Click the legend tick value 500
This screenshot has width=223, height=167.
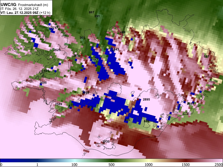pyautogui.click(x=111, y=165)
